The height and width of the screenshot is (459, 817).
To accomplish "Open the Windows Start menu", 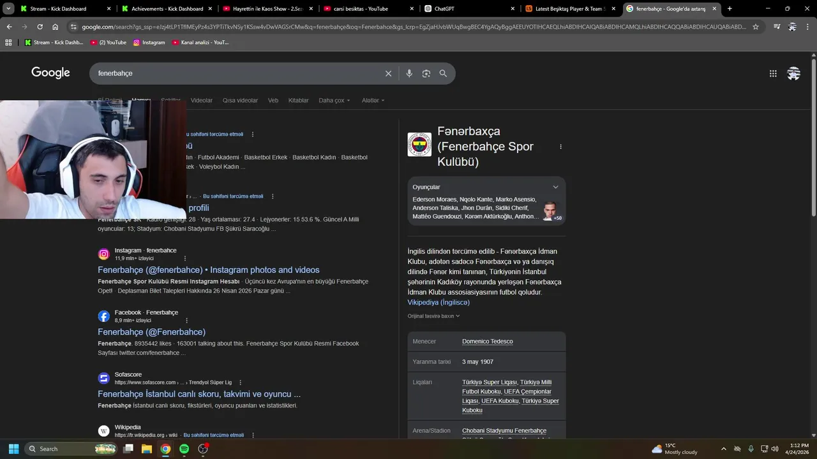I will tap(13, 449).
